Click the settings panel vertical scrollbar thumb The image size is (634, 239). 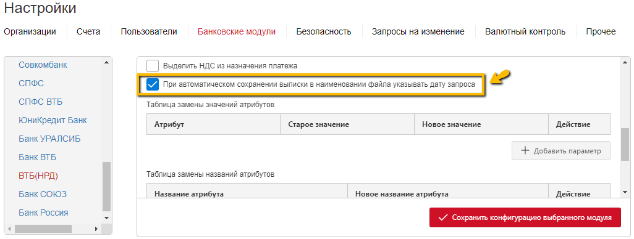pyautogui.click(x=625, y=144)
